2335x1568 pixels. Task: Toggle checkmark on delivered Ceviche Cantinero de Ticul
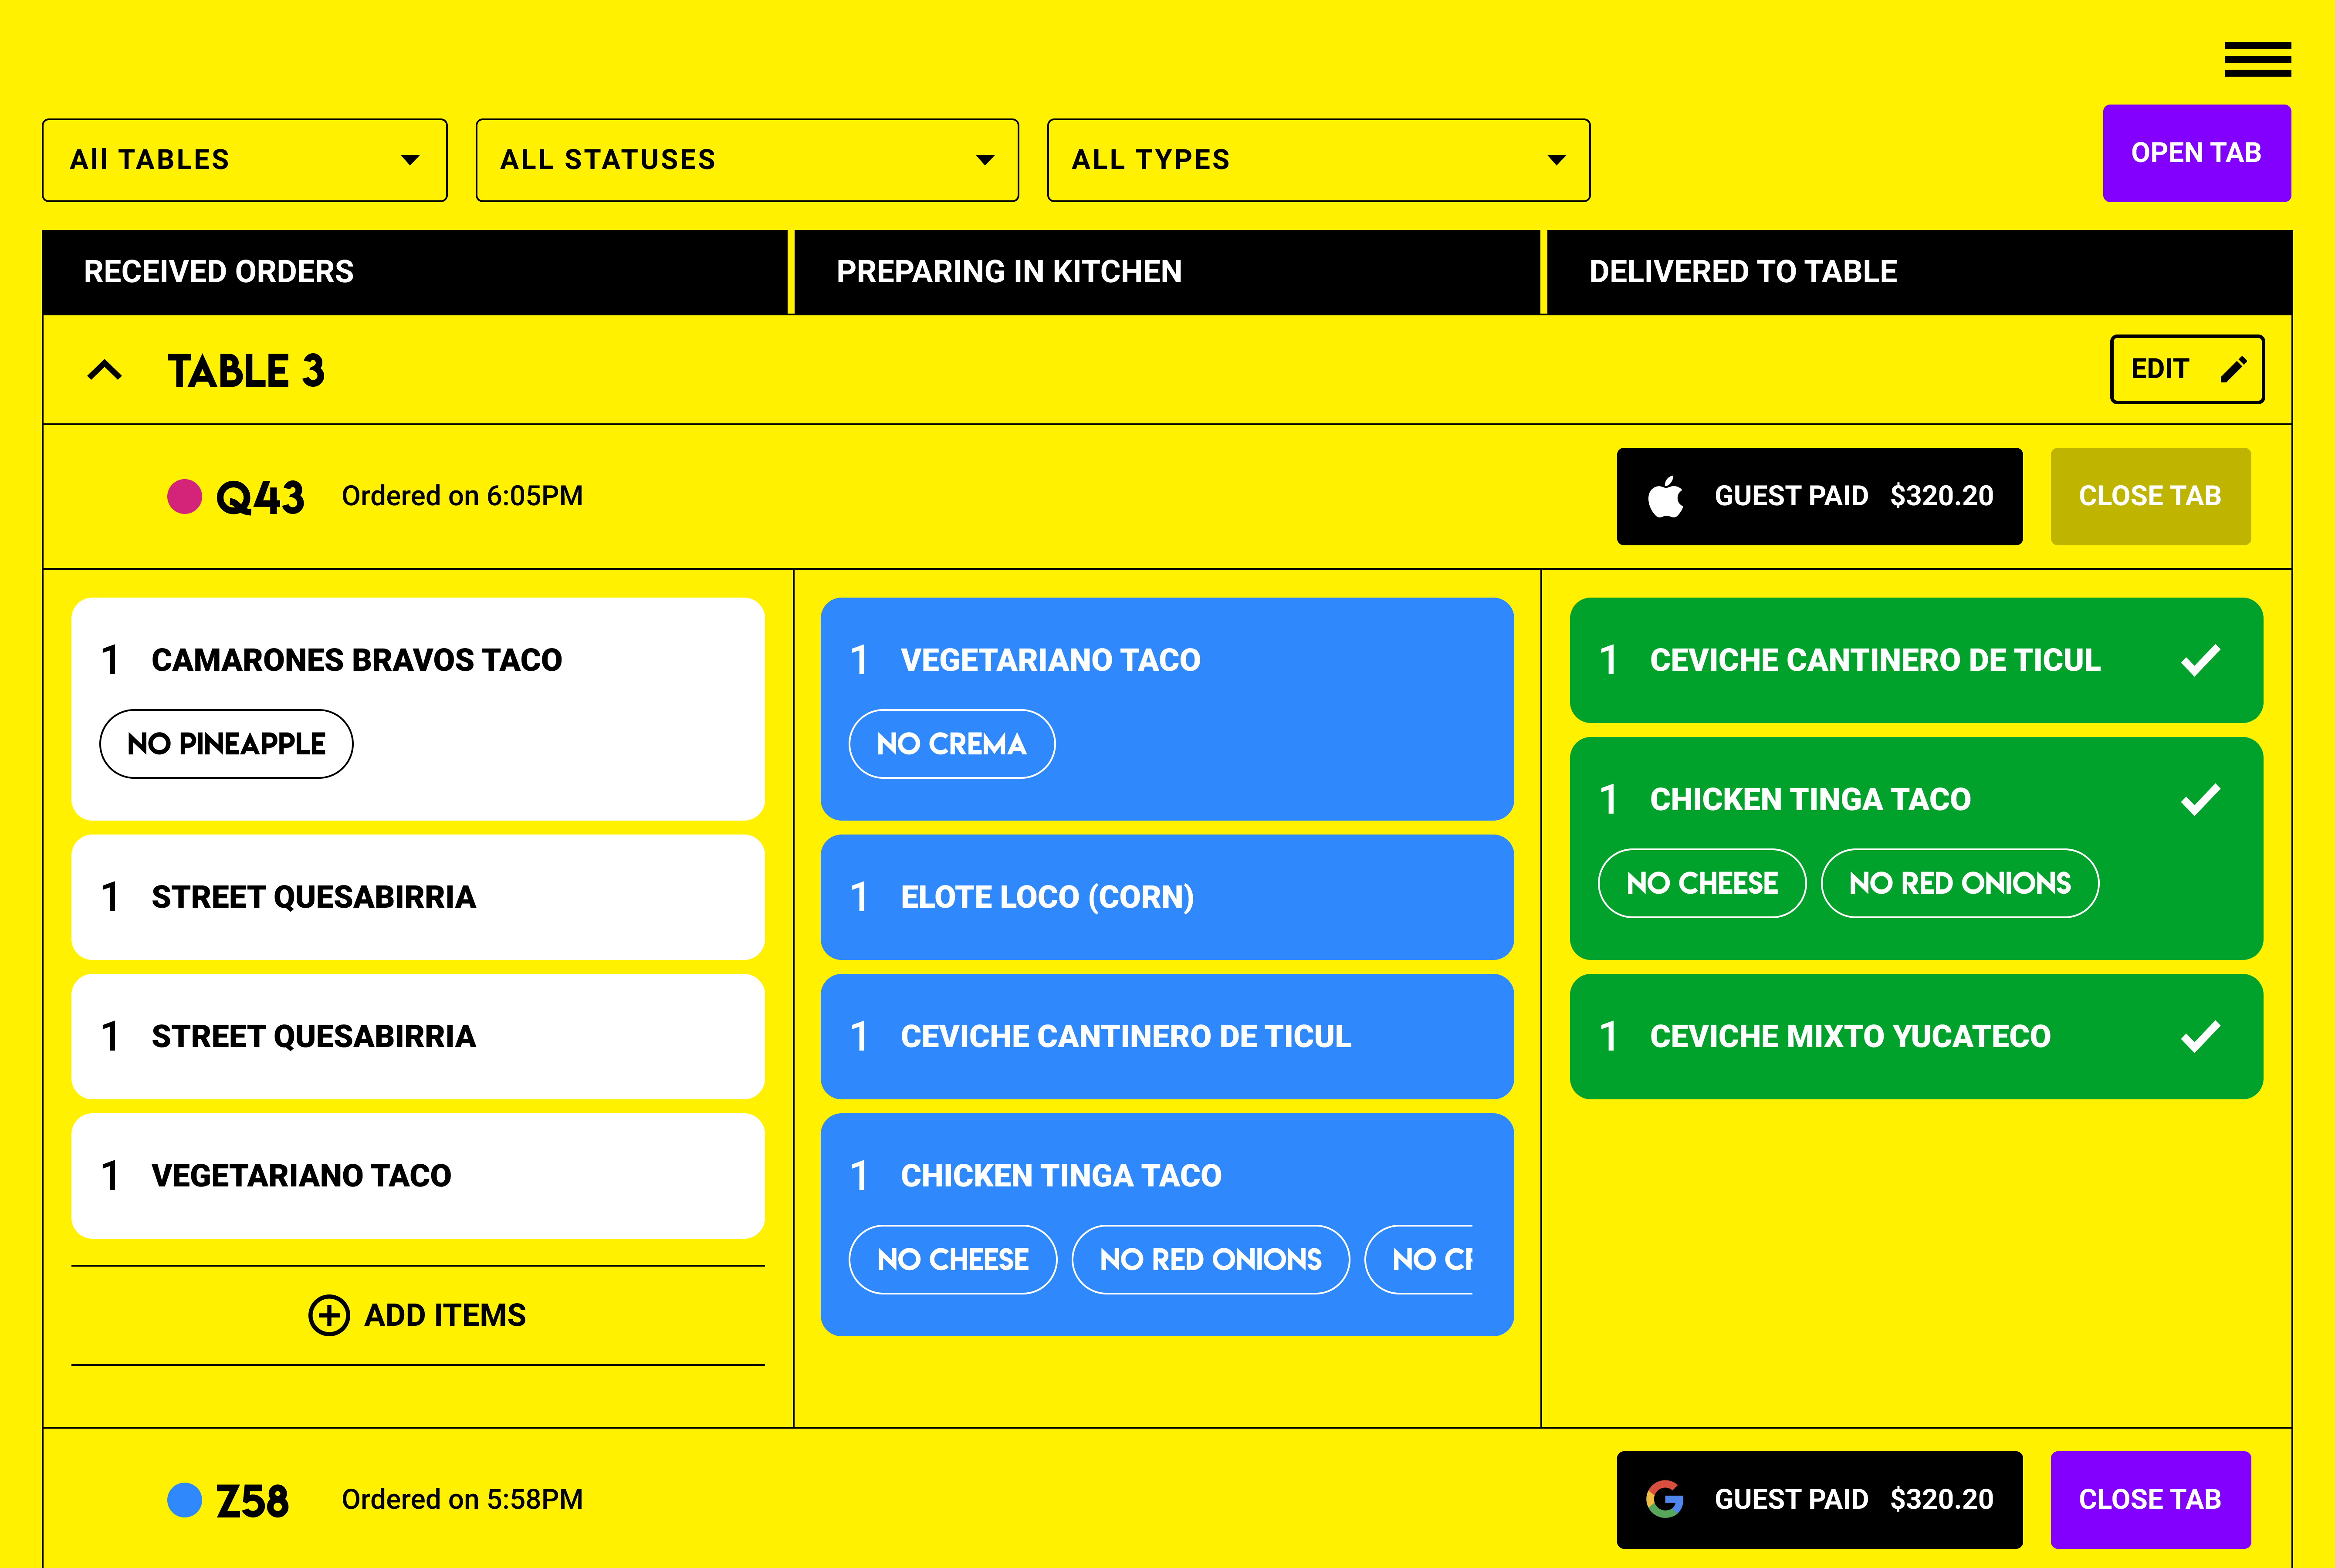tap(2200, 660)
